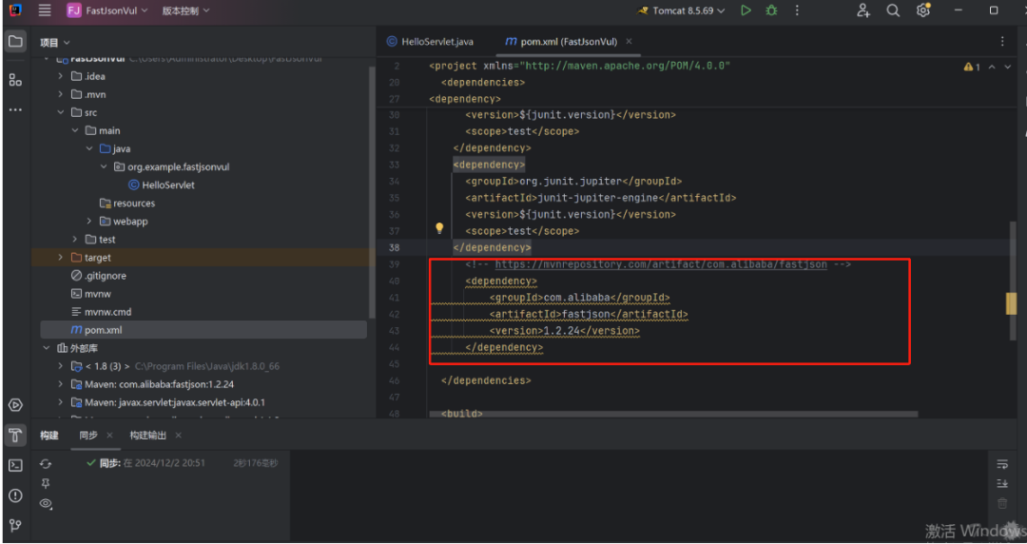Click the intention lightbulb on line 37
Screen dimensions: 1027x544
(x=439, y=229)
